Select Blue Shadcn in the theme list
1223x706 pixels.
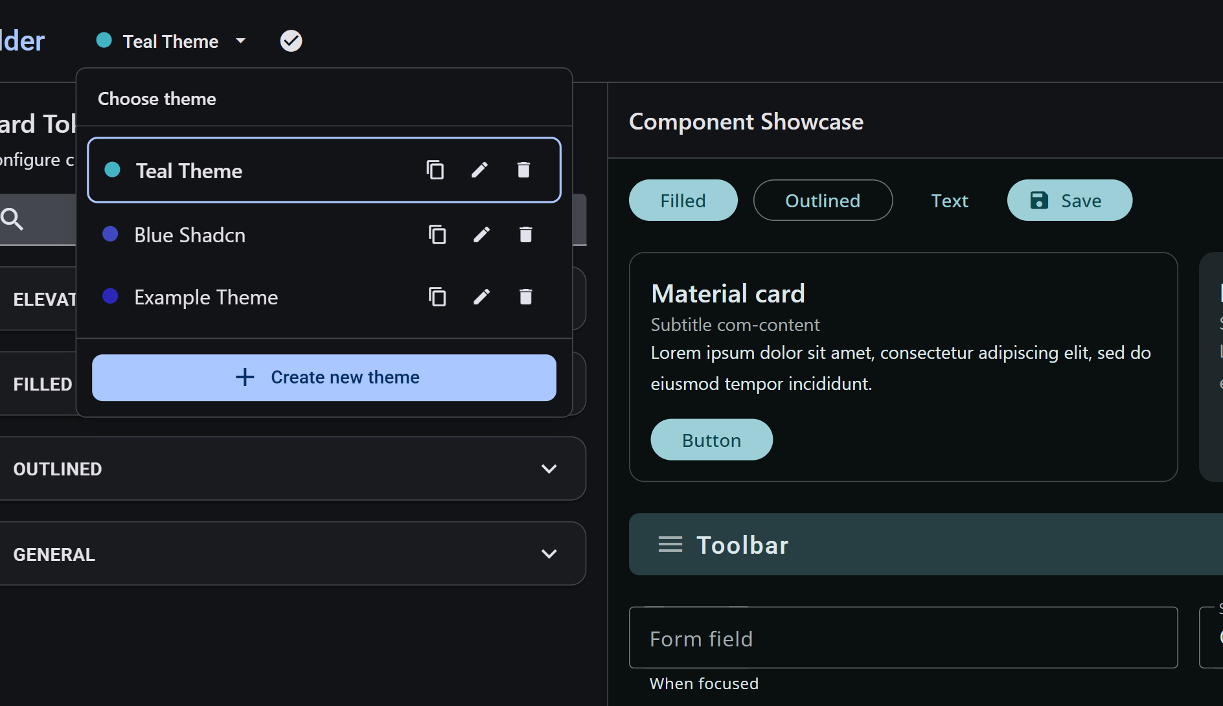point(324,234)
